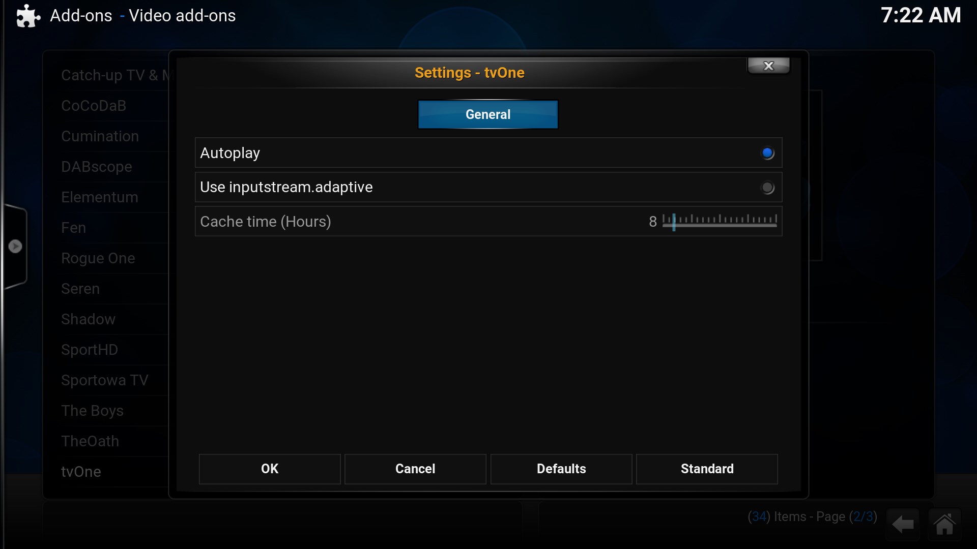Screen dimensions: 977x549
Task: Select The Boys add-on
Action: [x=92, y=411]
